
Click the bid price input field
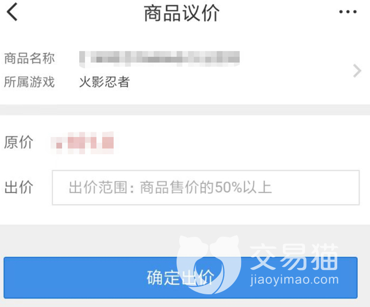[x=206, y=188]
